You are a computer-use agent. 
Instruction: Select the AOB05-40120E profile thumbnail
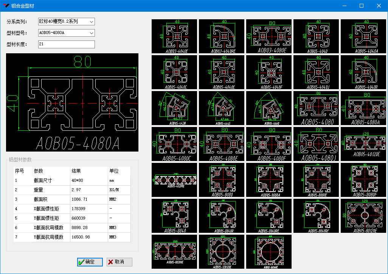point(363,144)
